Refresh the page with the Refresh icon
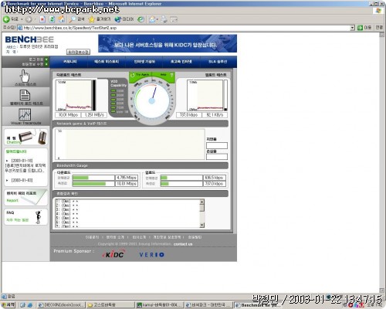Screen dimensions: 386x309 52,19
